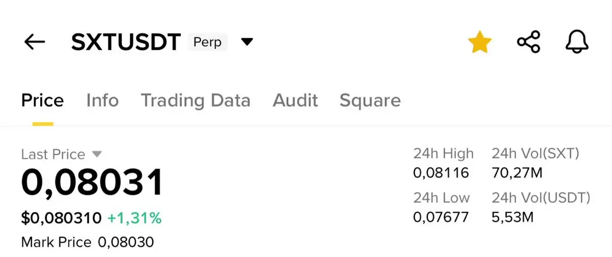Viewport: 612px width, 257px height.
Task: Switch to the Info tab
Action: 102,100
